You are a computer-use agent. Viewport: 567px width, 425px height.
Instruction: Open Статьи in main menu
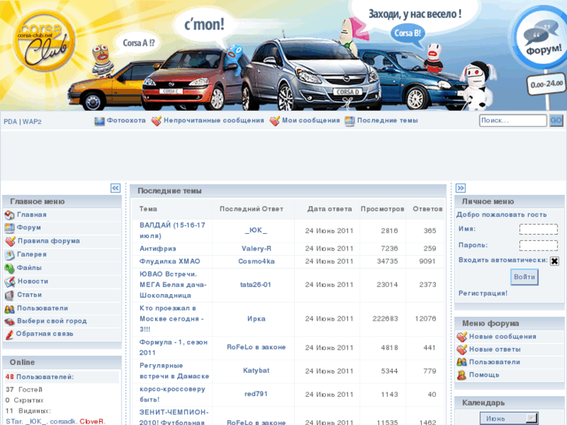[30, 295]
